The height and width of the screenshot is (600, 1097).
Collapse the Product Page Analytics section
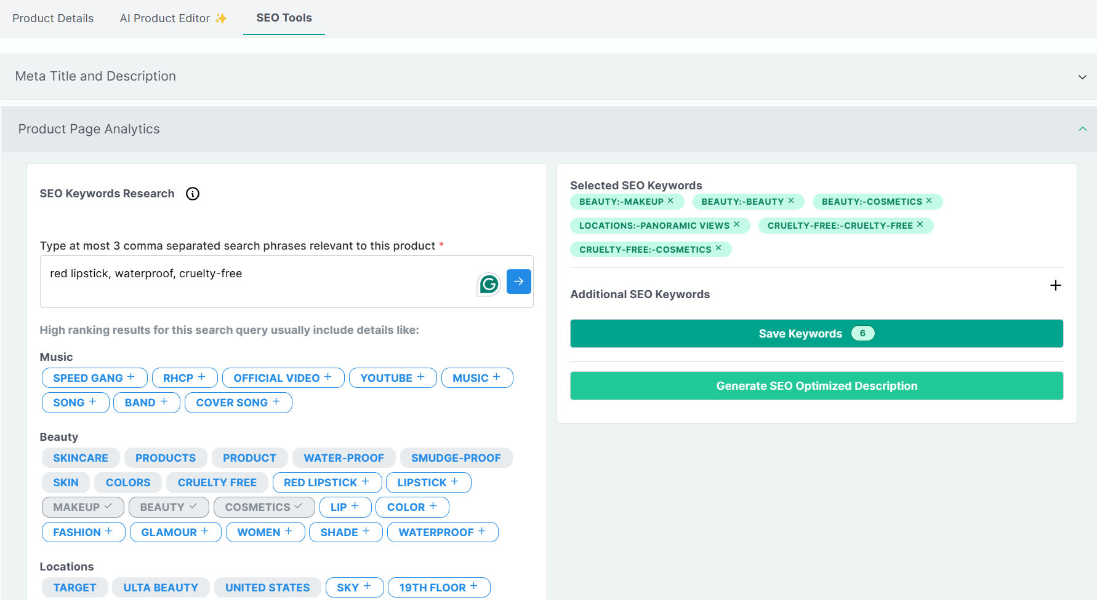548,129
